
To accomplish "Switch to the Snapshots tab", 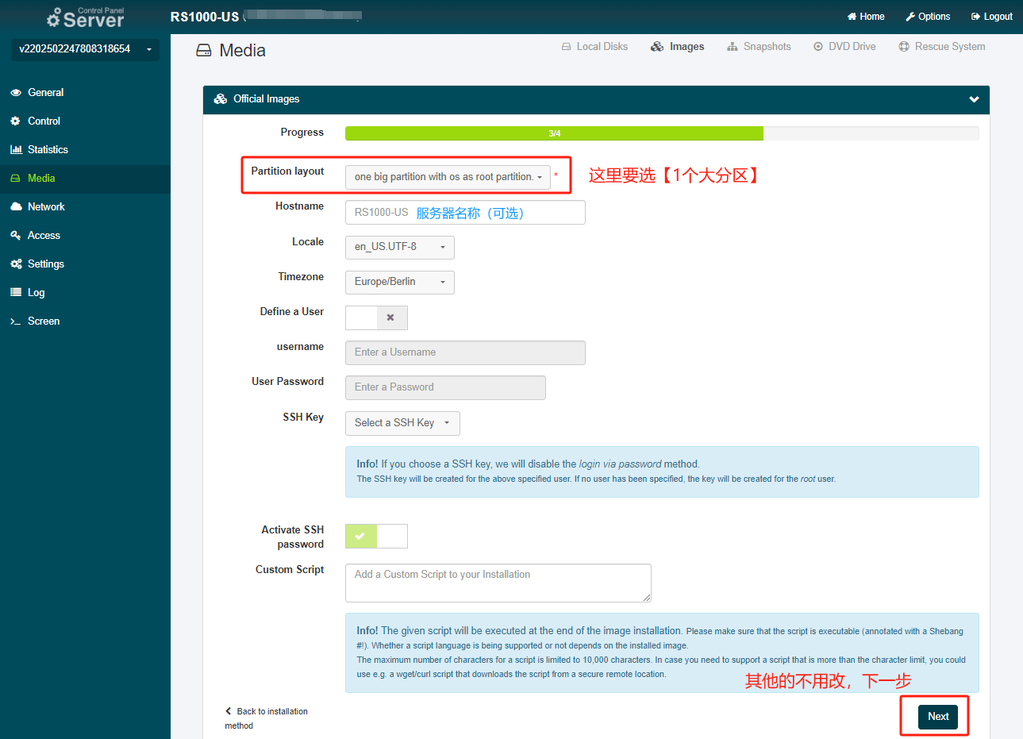I will 759,47.
